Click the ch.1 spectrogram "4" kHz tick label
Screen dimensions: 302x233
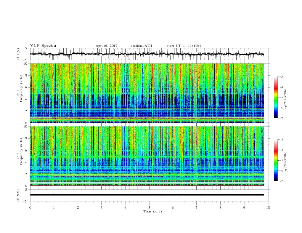pos(27,99)
